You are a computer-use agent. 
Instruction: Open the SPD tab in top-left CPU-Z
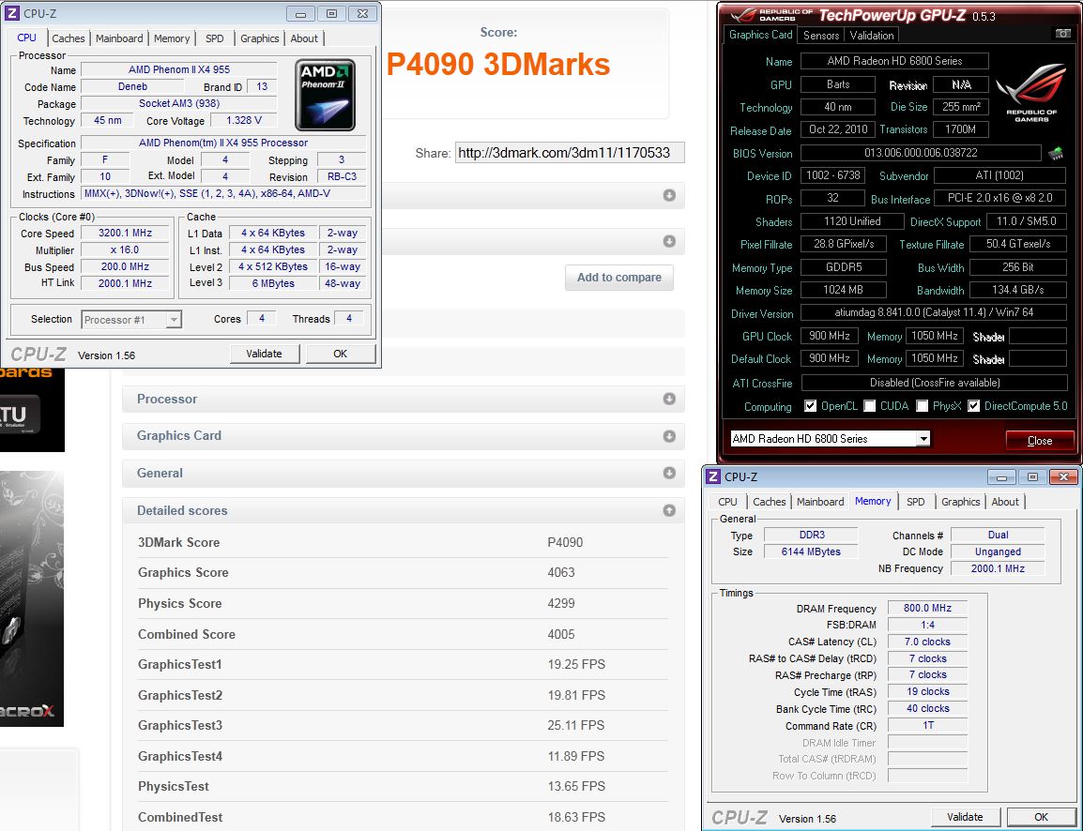(215, 38)
